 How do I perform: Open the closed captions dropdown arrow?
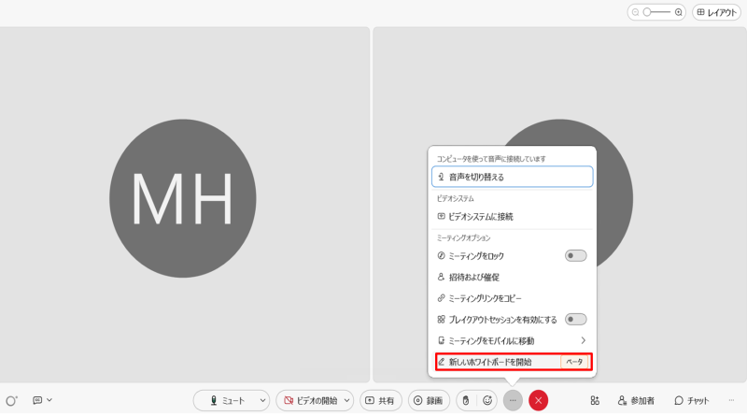click(49, 400)
